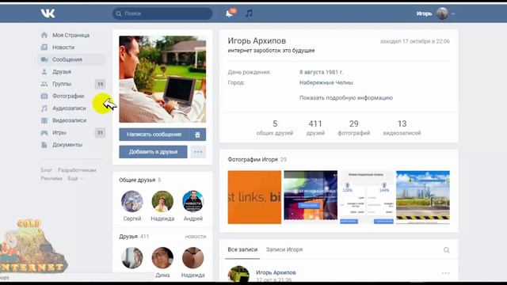
Task: Click the gamepad icon beside Игры
Action: [x=44, y=132]
